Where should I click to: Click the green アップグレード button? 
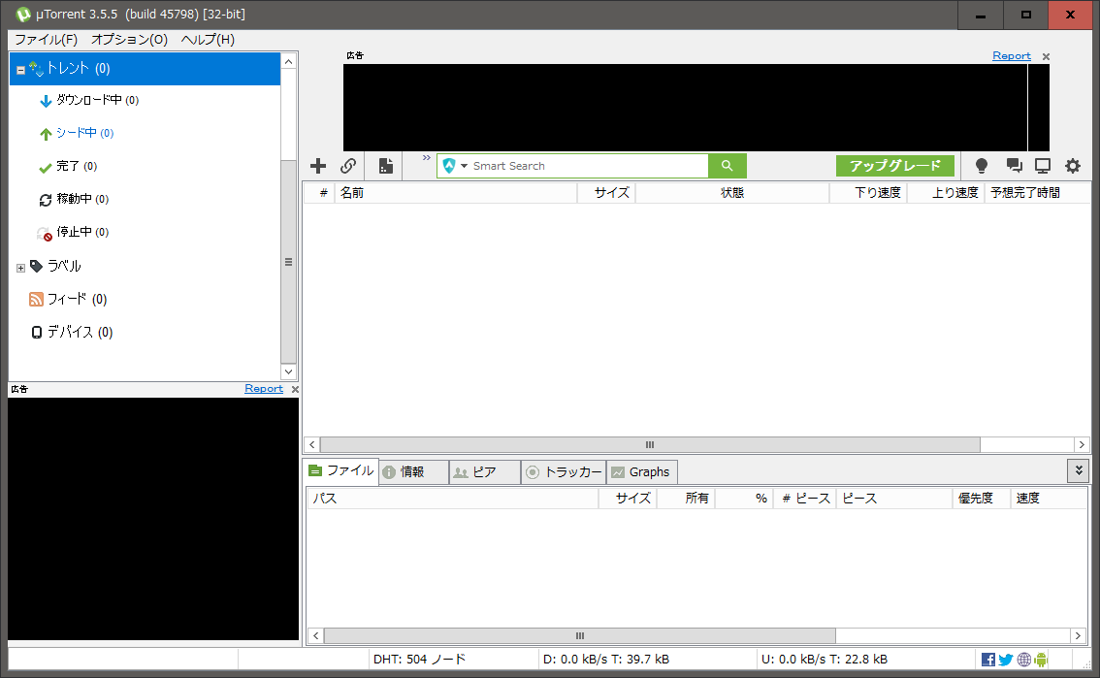coord(894,166)
